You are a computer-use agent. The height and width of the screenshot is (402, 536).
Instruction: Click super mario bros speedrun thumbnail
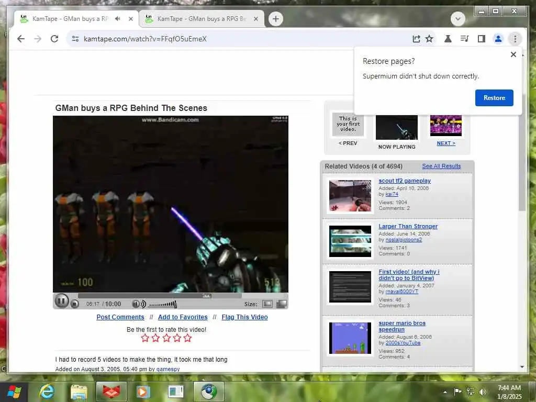pyautogui.click(x=350, y=338)
